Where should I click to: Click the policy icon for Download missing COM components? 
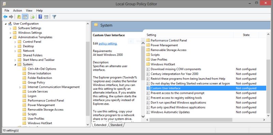(x=148, y=69)
